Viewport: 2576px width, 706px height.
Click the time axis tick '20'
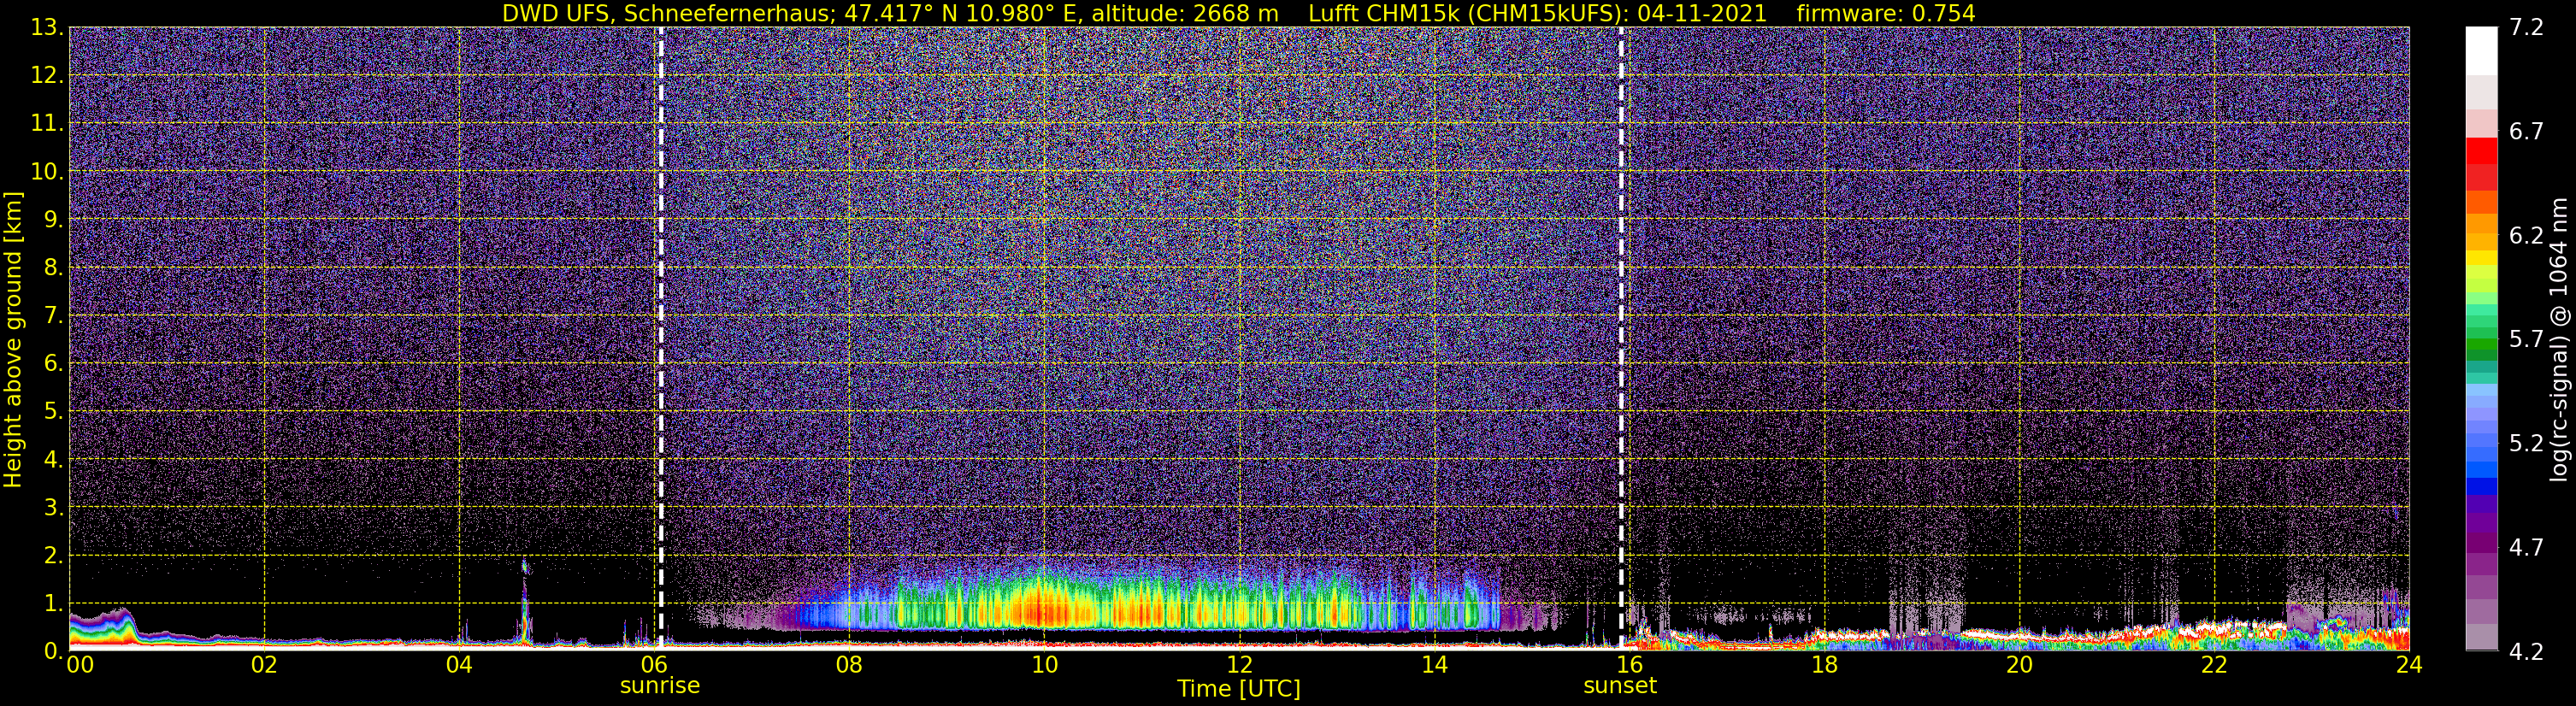click(2019, 665)
